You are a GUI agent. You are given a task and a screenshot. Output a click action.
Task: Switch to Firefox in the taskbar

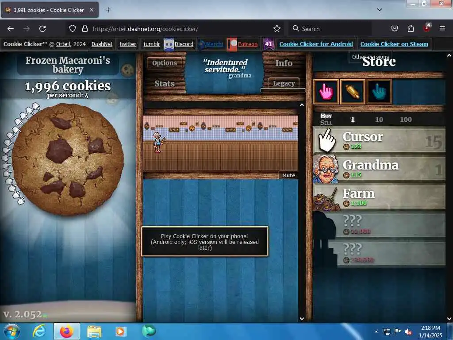66,331
